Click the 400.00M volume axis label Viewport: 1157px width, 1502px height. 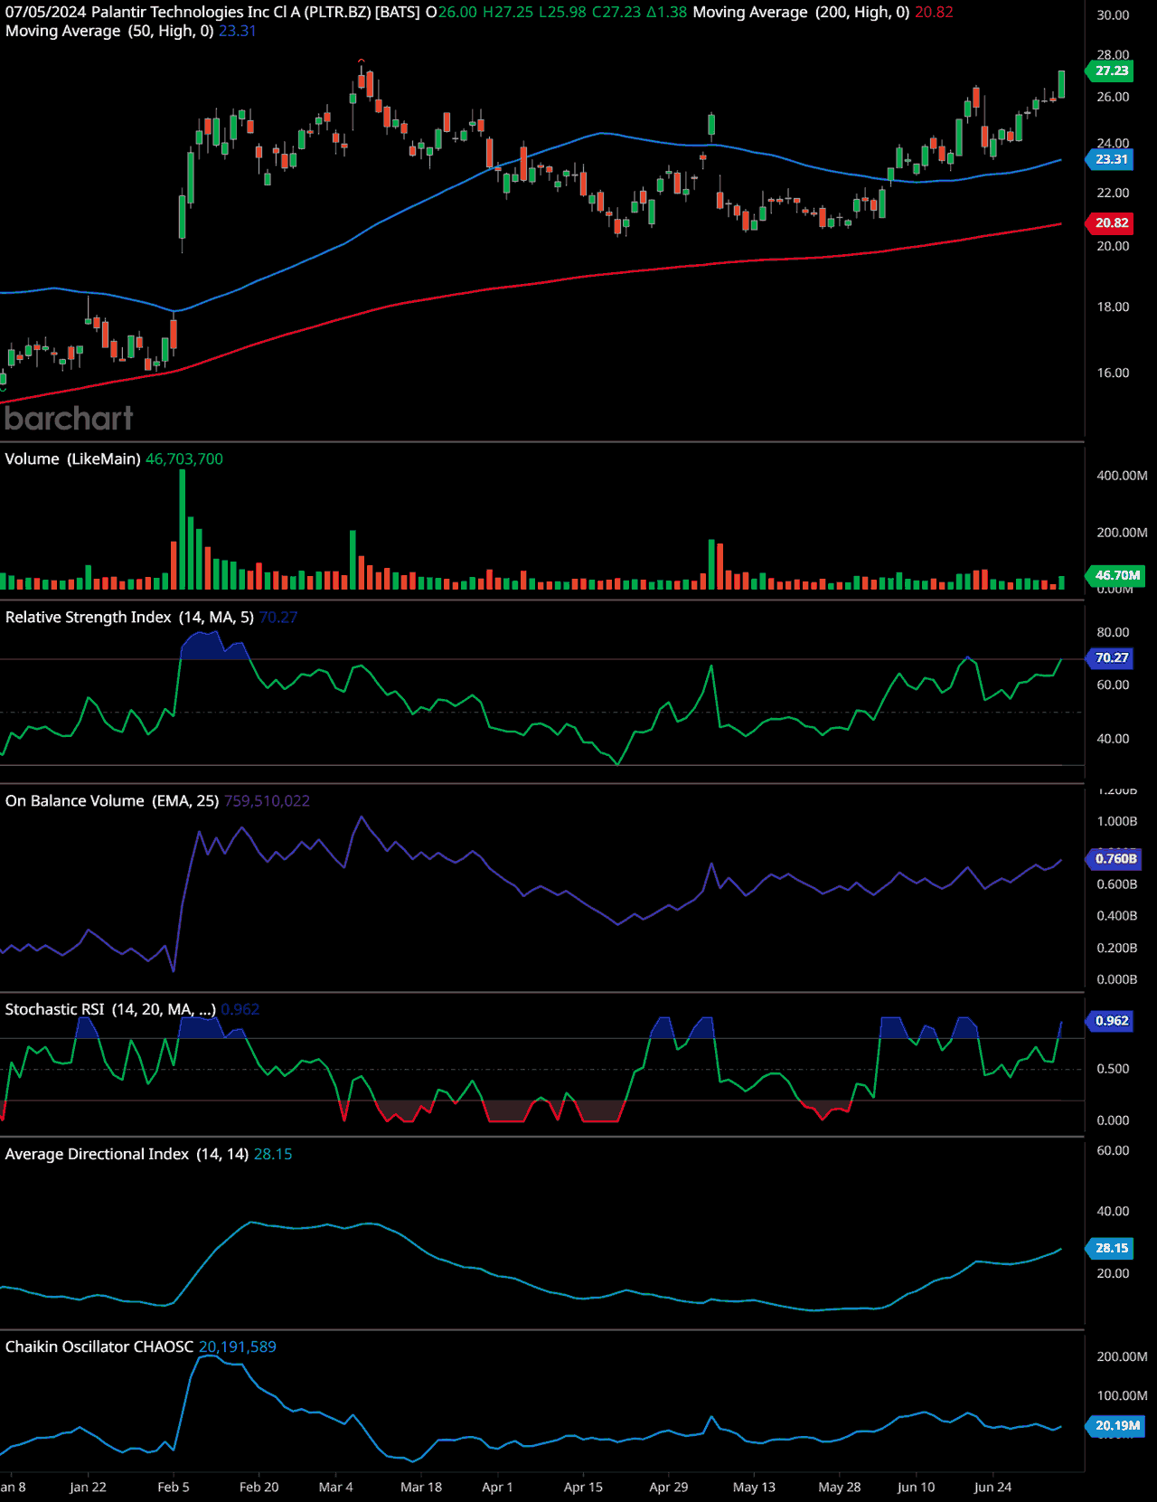click(1122, 476)
